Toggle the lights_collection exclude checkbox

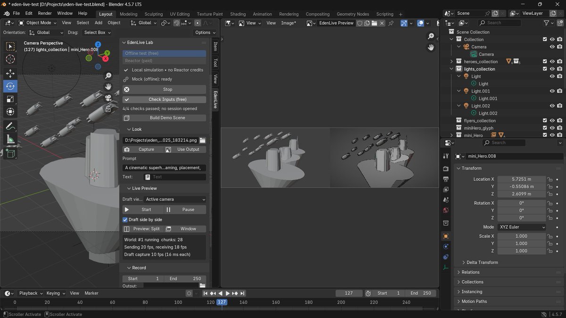pyautogui.click(x=545, y=69)
